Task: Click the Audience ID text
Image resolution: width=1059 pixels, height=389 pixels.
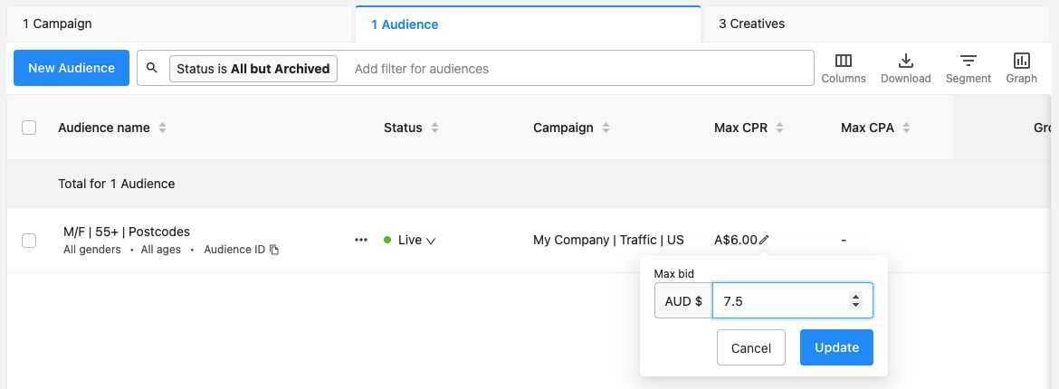Action: 234,250
